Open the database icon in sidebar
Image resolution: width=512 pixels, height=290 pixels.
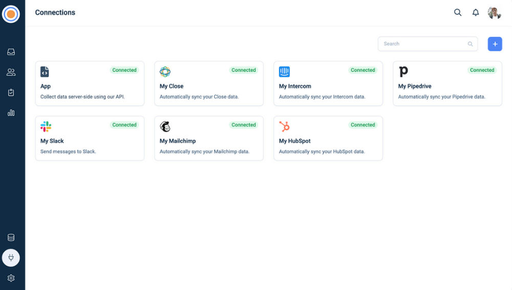pos(11,237)
